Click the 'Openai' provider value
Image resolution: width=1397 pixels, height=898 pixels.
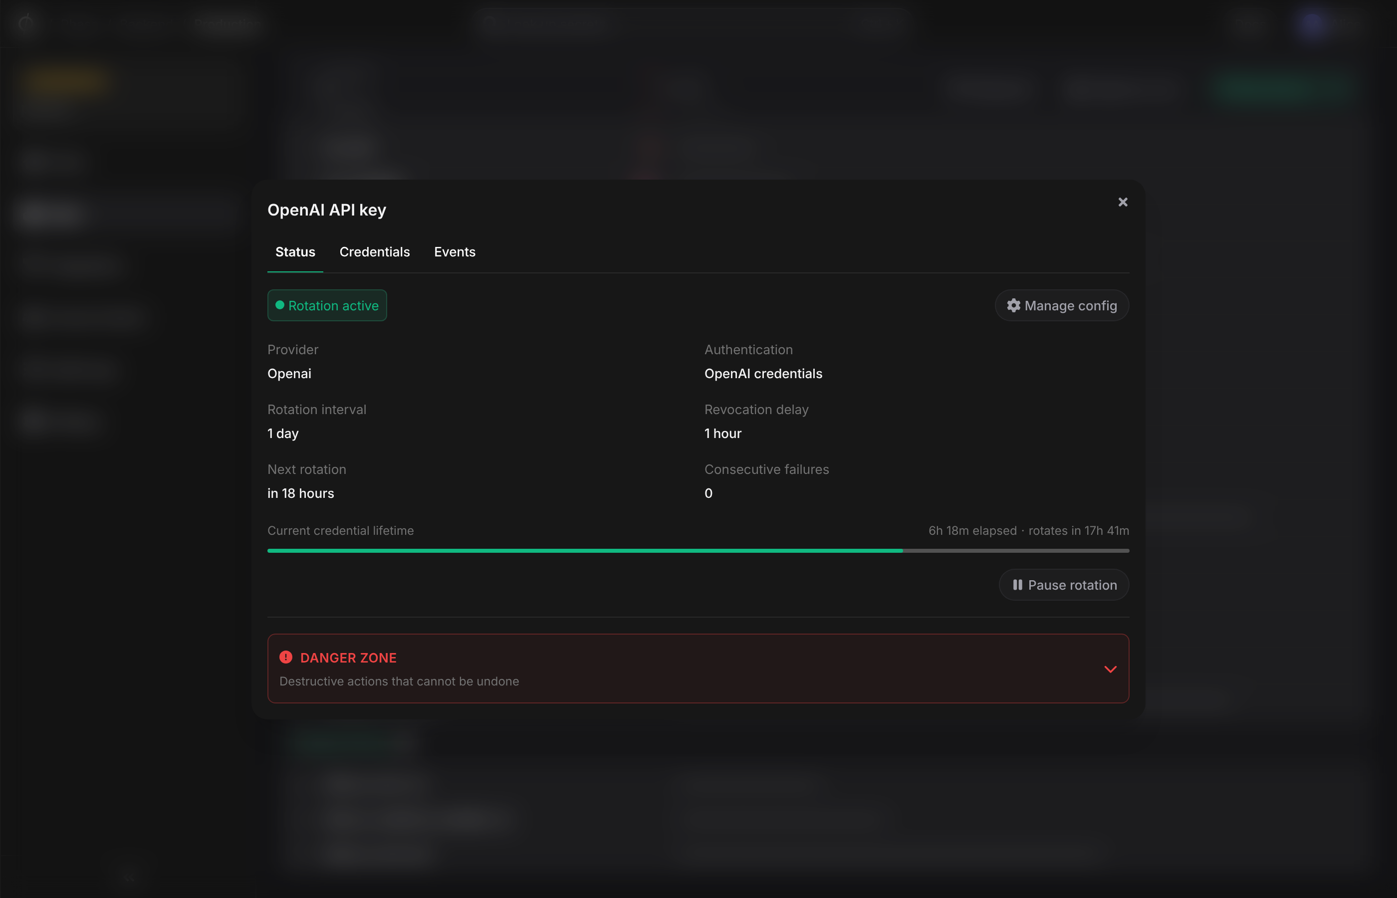289,374
